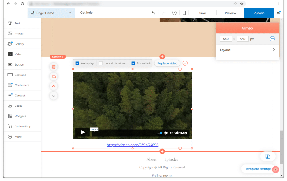Click the video progress bar
287x181 pixels.
(x=124, y=133)
